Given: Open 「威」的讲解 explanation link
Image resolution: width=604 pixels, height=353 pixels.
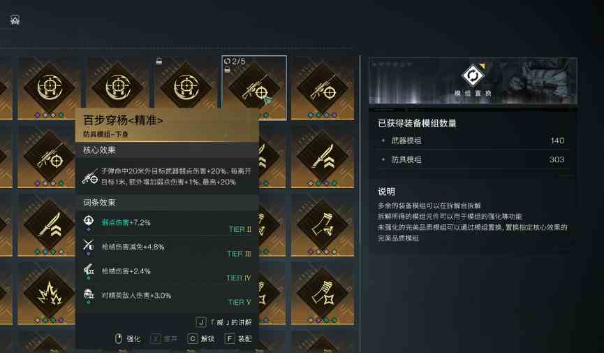Looking at the screenshot, I should coord(224,322).
